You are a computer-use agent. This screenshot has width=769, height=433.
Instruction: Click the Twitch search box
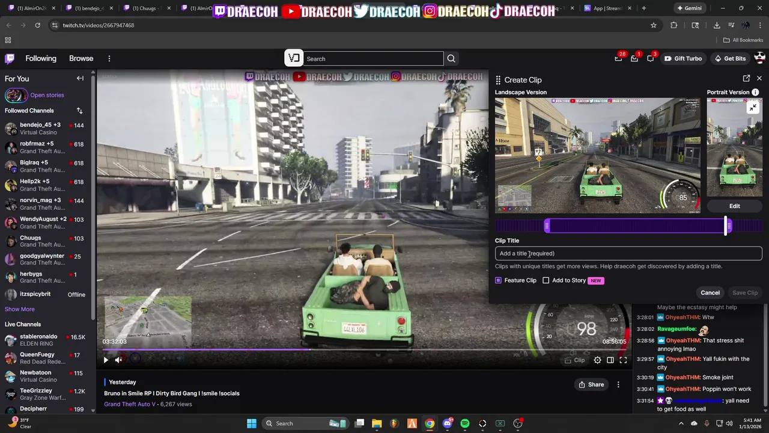point(373,58)
